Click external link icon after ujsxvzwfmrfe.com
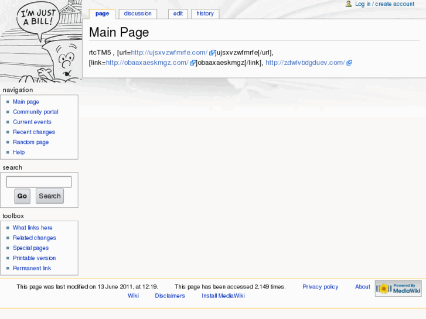 [x=212, y=53]
